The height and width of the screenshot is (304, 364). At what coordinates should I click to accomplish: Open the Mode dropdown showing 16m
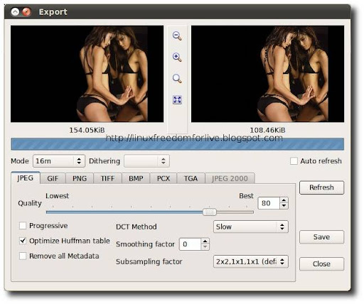coord(59,161)
